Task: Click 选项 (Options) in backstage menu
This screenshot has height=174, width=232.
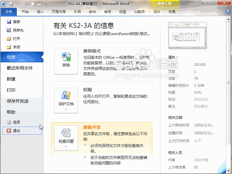Action: coord(13,122)
